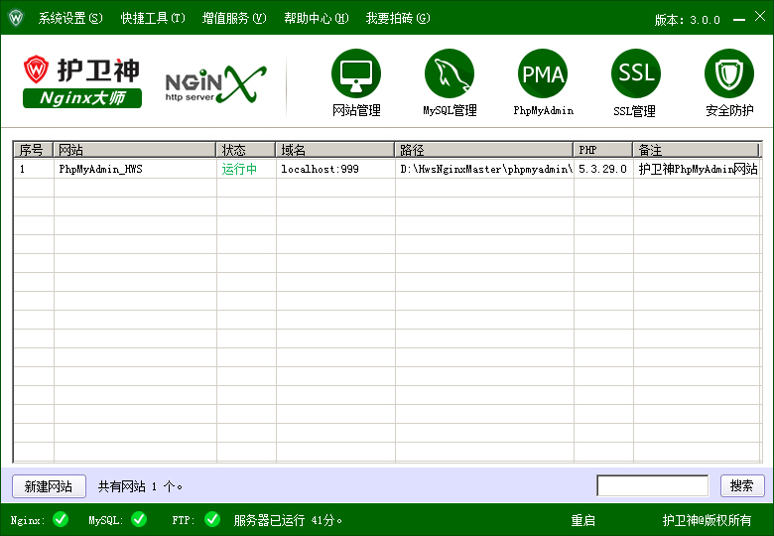Open the 网站管理 website management icon

356,73
